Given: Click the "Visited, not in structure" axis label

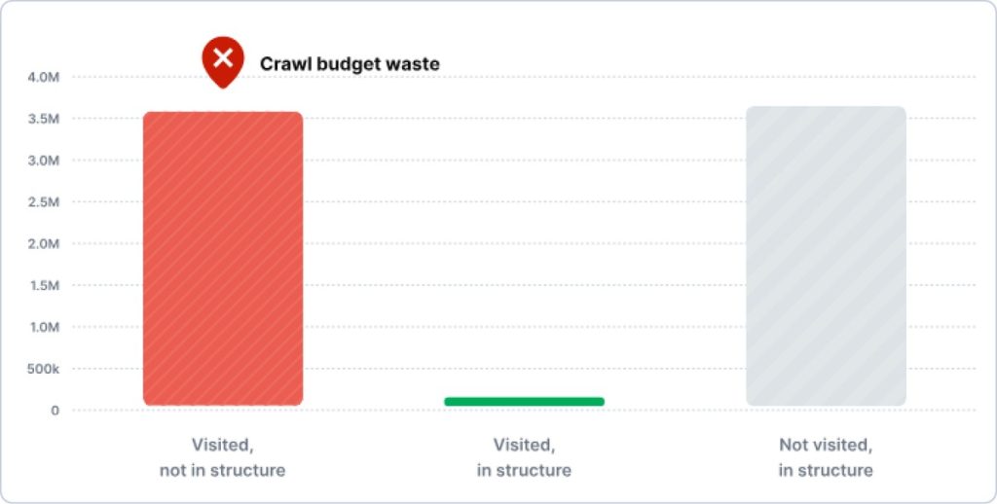Looking at the screenshot, I should pos(222,457).
